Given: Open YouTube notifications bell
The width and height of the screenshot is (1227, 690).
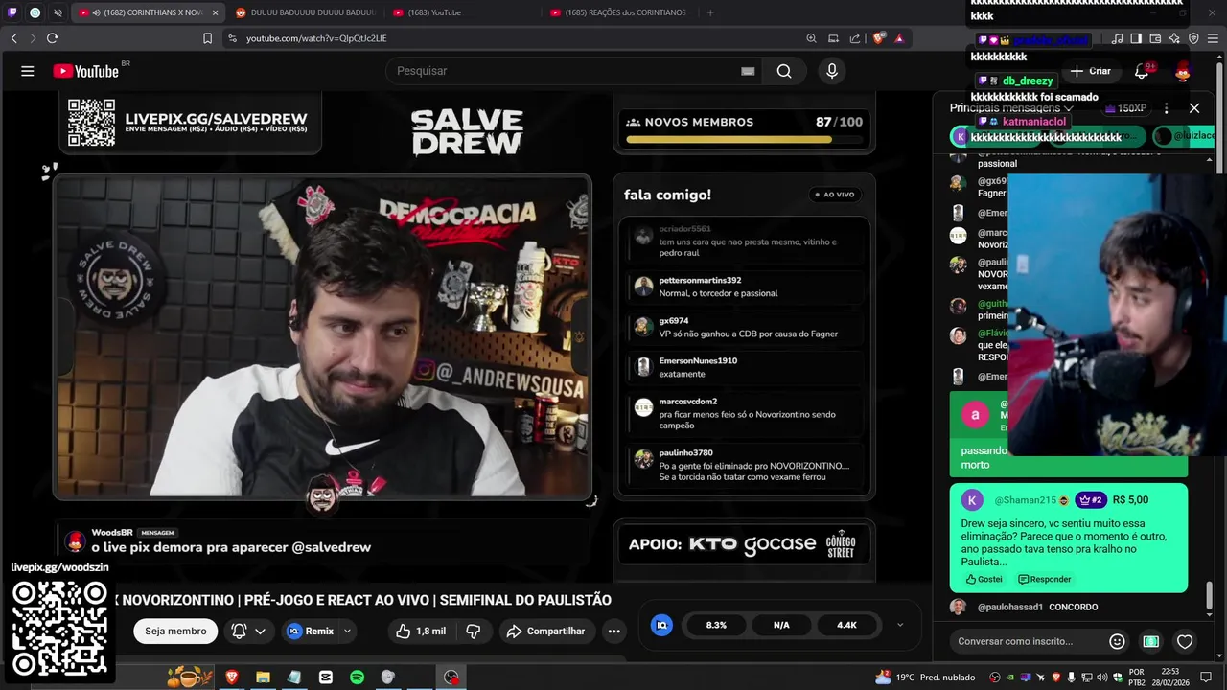Looking at the screenshot, I should click(1142, 71).
